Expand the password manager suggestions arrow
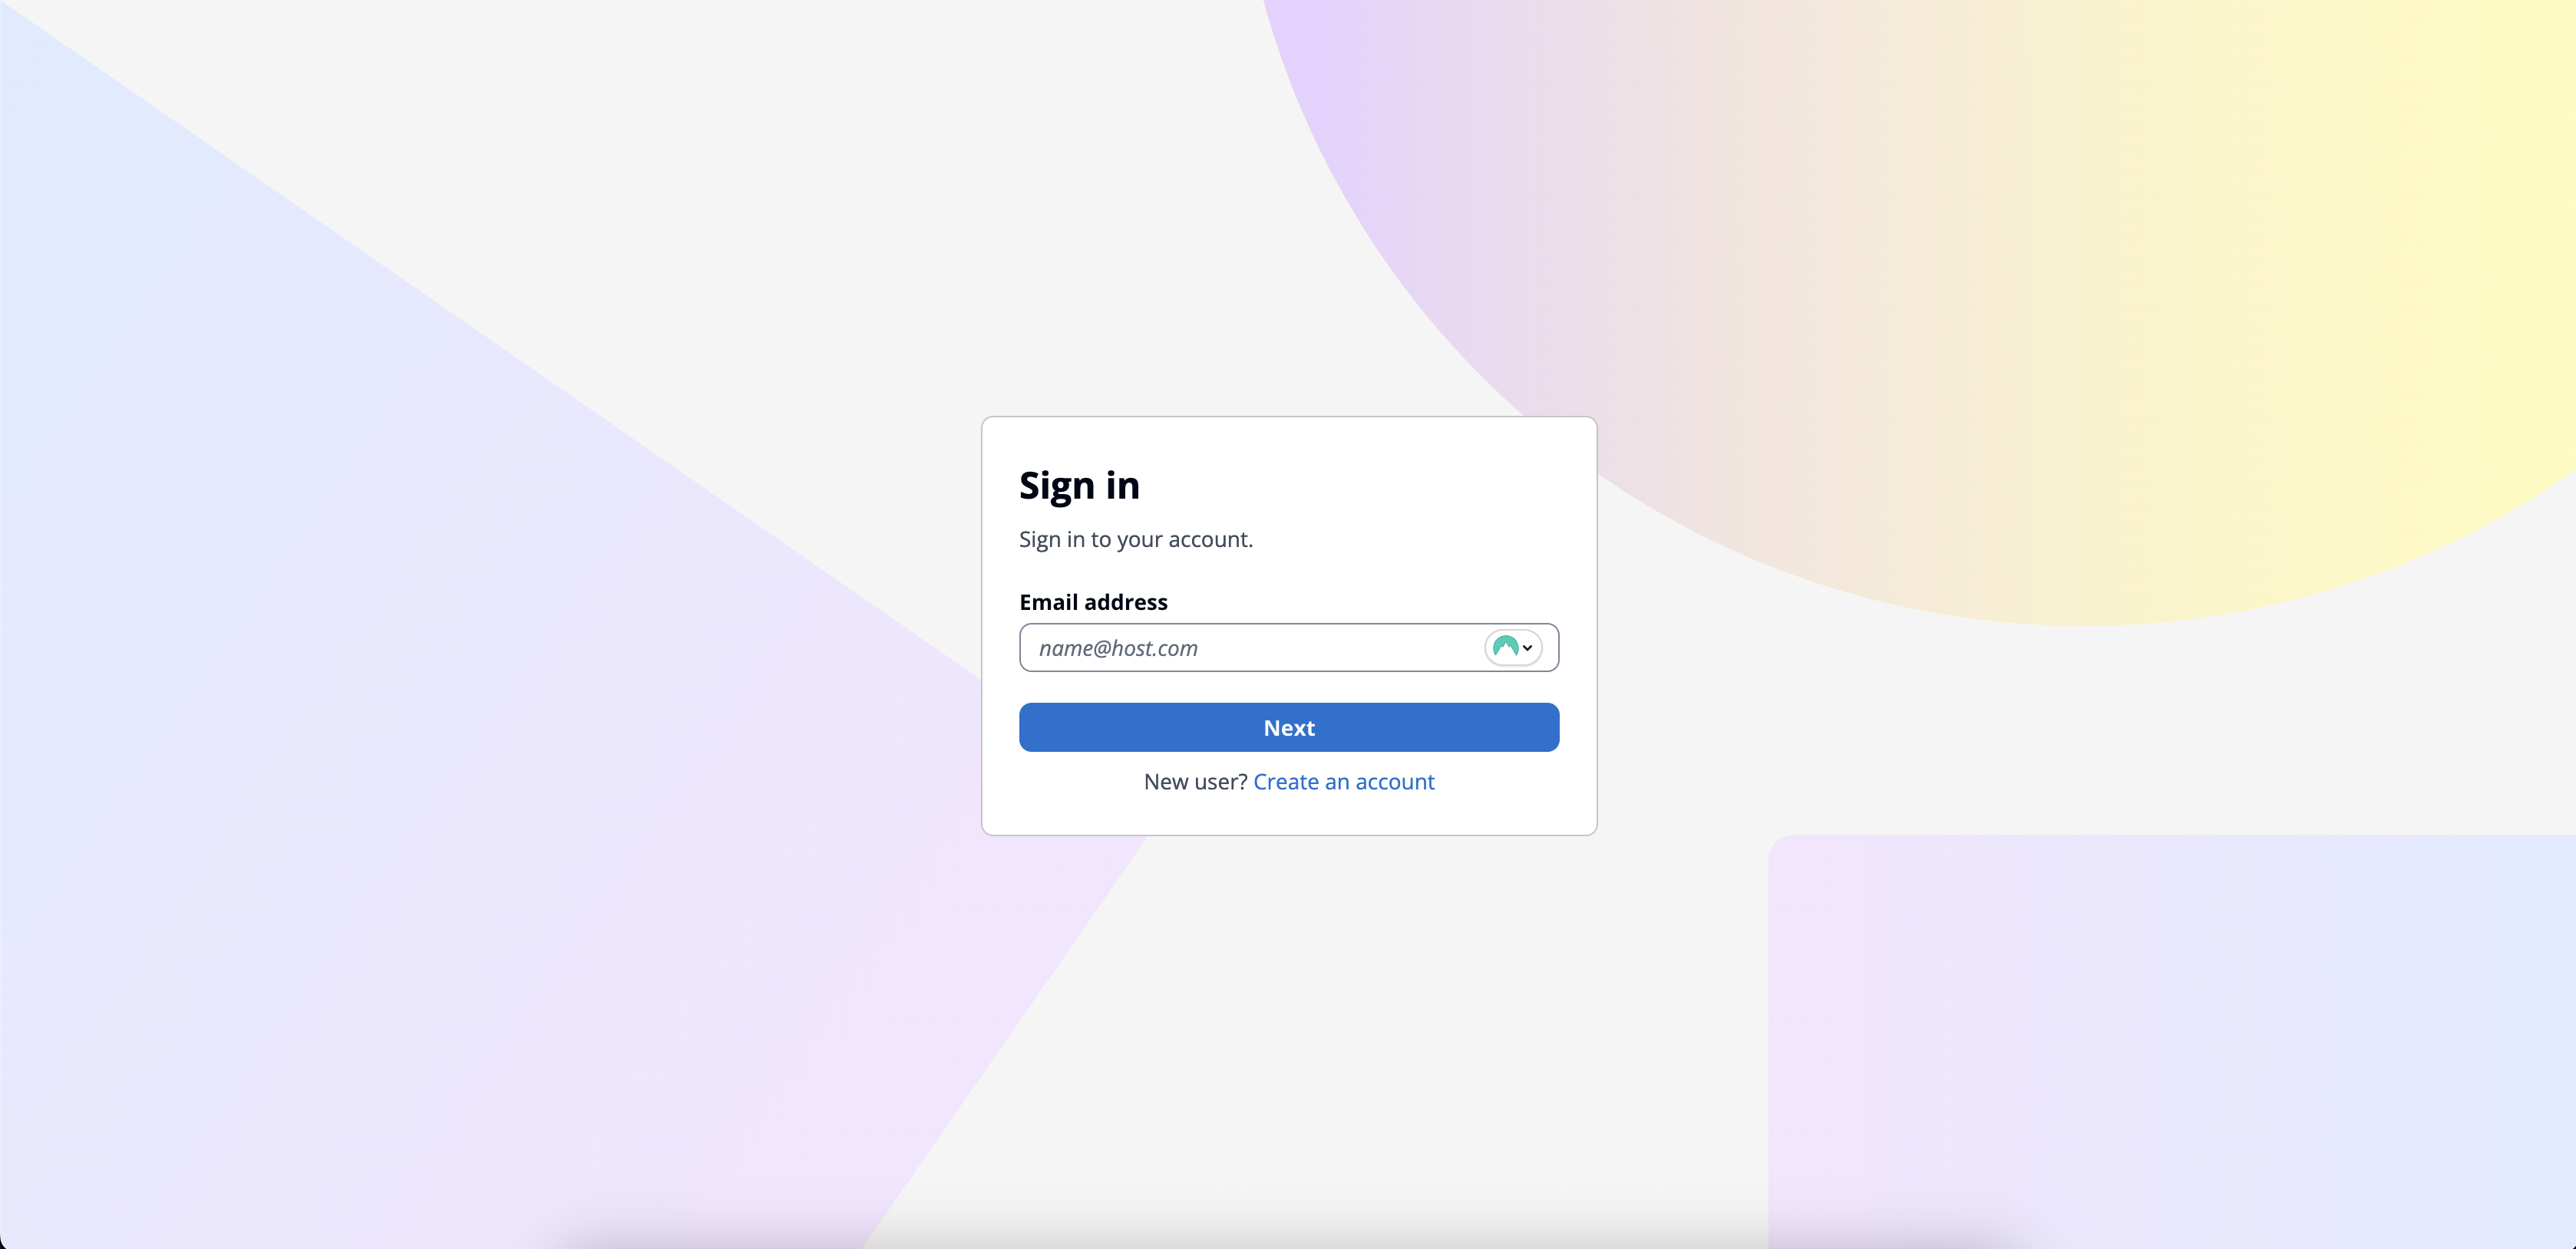2576x1249 pixels. tap(1527, 648)
